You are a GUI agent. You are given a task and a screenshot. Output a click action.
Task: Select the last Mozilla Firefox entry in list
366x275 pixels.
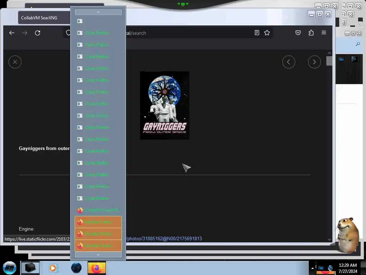click(98, 246)
